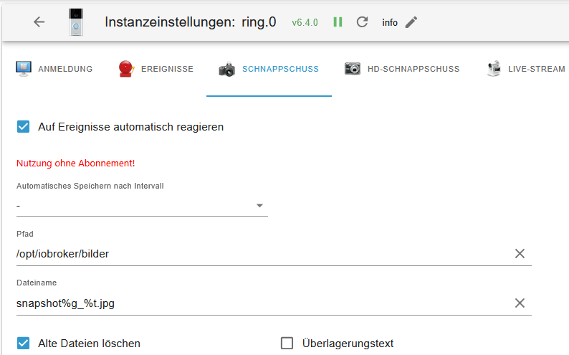Click the Ring doorbell adapter icon
The height and width of the screenshot is (355, 569).
pyautogui.click(x=76, y=22)
